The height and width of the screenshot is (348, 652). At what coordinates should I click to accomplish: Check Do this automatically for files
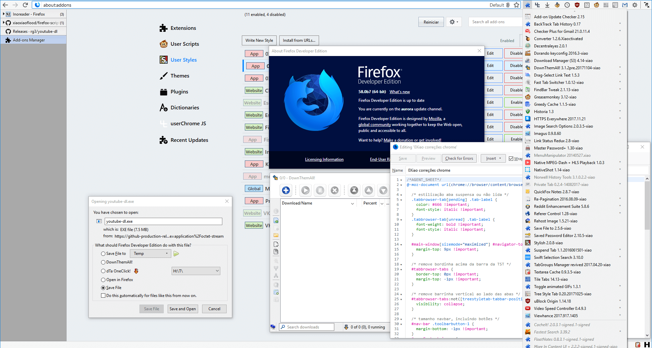tap(103, 296)
